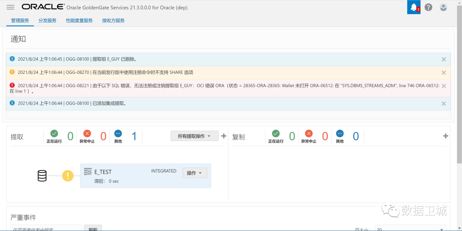Open the 所有提取操作 dropdown

pos(195,136)
